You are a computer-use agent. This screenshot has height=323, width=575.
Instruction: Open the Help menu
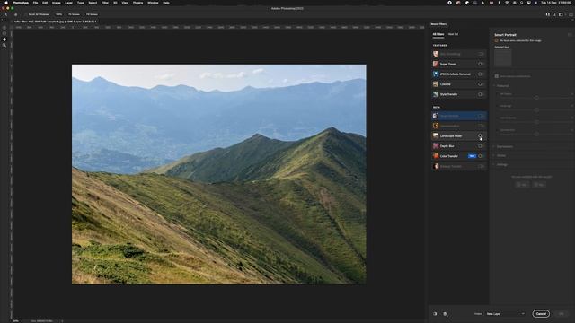point(166,3)
